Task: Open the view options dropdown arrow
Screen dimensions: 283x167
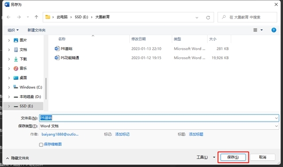Action: [x=261, y=30]
